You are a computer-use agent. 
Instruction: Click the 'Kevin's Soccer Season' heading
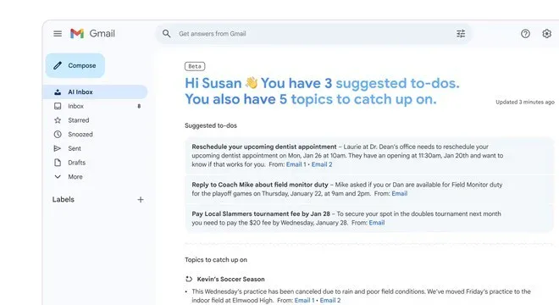coord(230,279)
